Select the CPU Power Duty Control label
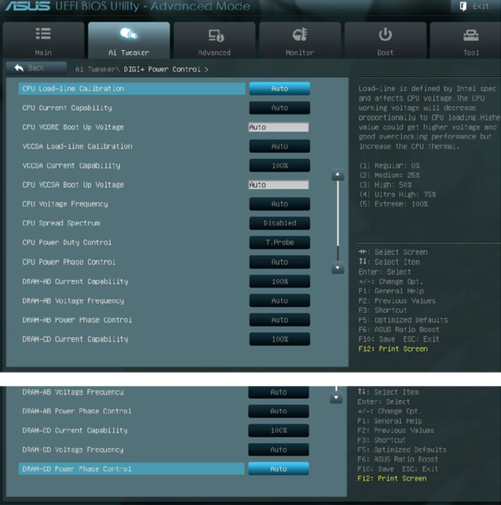 67,243
